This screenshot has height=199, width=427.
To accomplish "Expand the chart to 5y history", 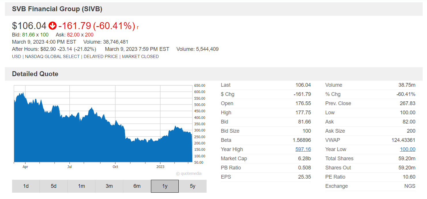I will coord(193,186).
